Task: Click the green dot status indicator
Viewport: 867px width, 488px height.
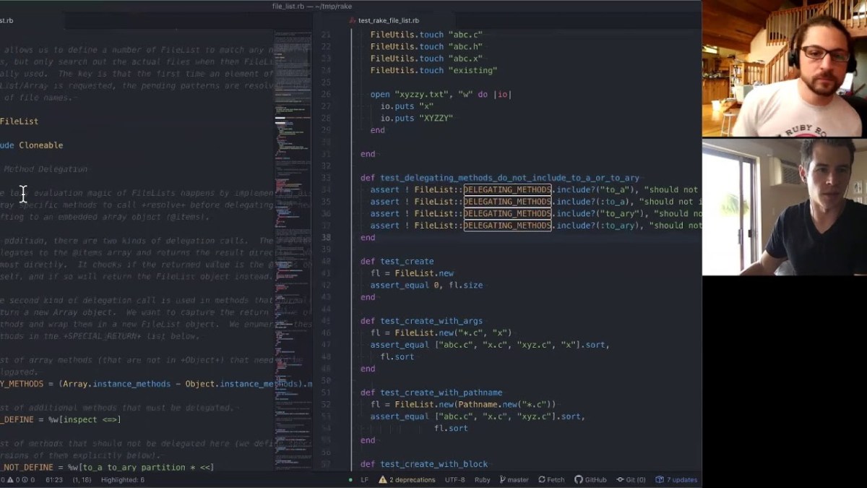Action: click(x=351, y=479)
